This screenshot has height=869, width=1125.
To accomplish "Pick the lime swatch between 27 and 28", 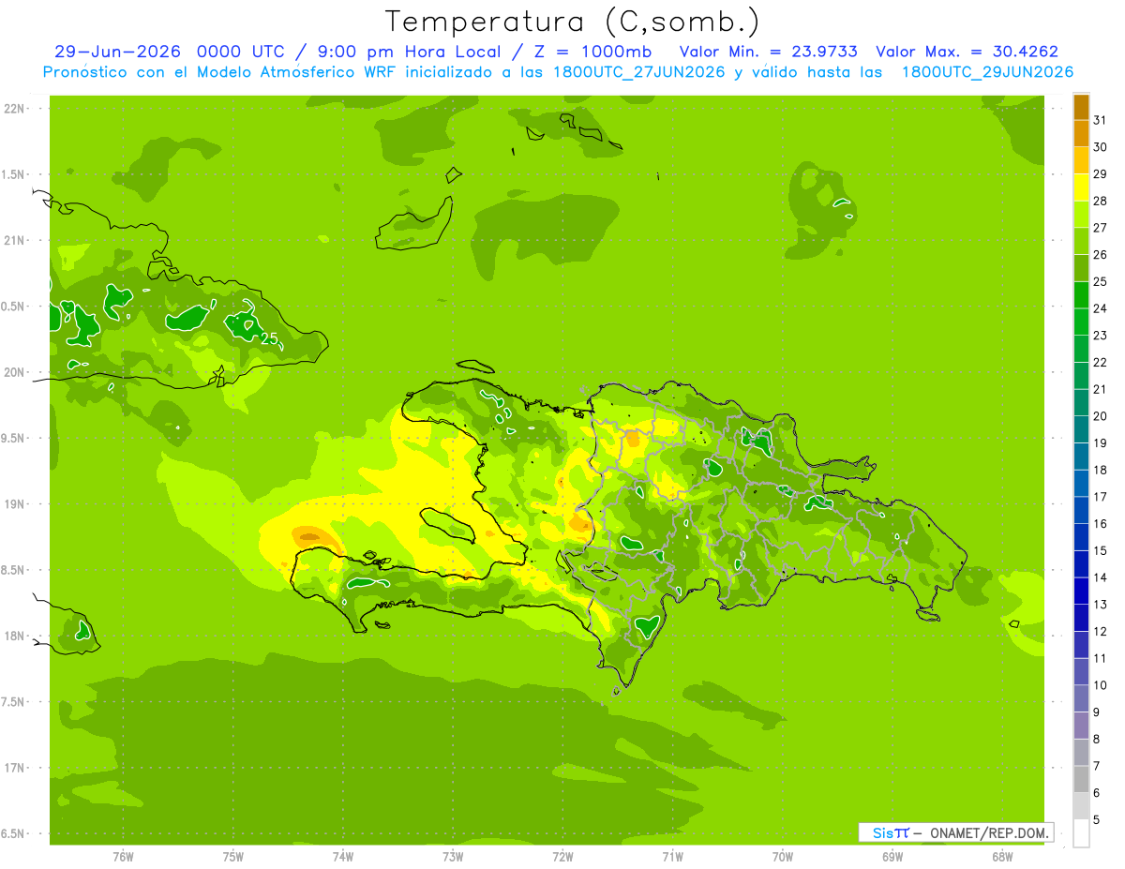I will pos(1081,215).
